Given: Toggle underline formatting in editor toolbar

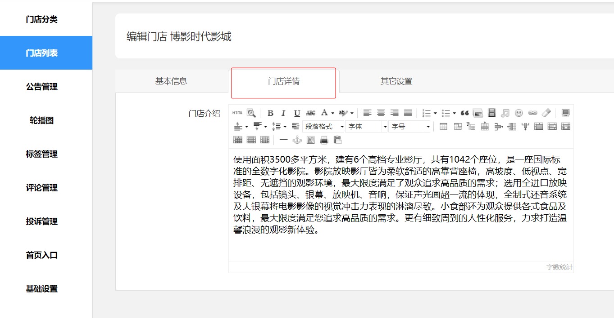Looking at the screenshot, I should 297,113.
